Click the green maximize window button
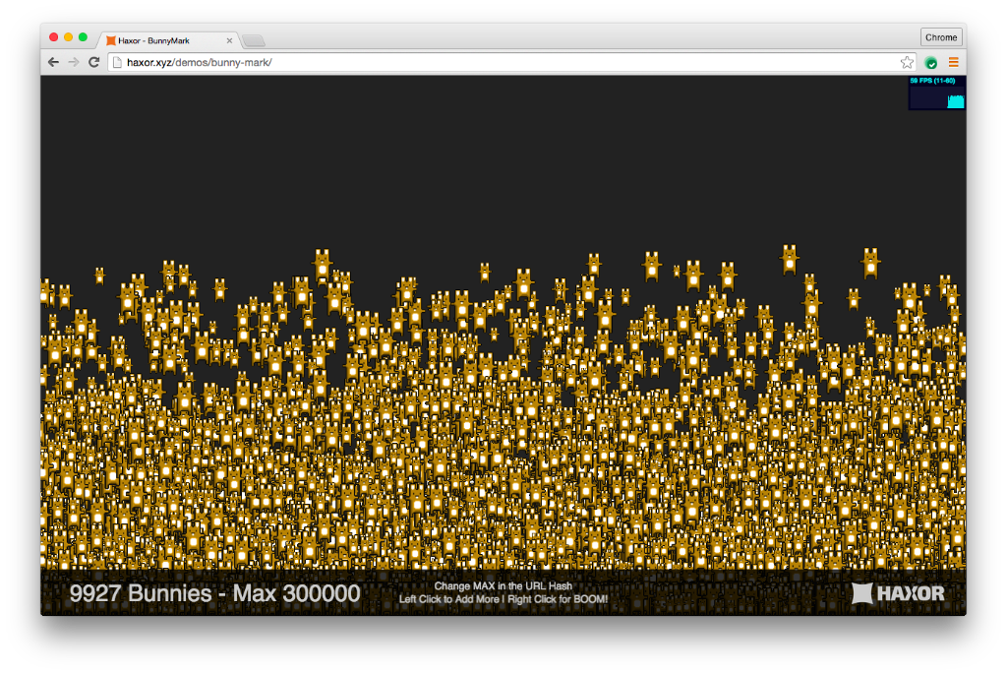 click(x=83, y=37)
